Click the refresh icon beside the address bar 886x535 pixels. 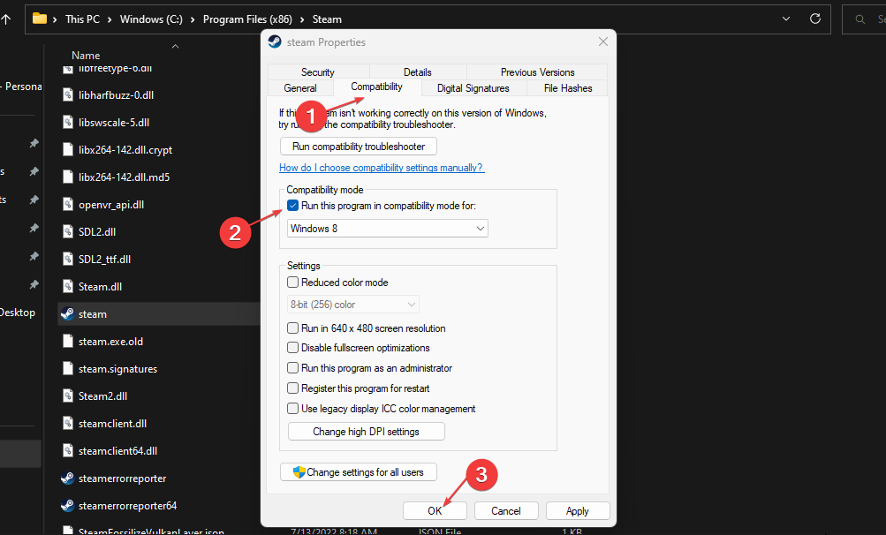pyautogui.click(x=814, y=19)
